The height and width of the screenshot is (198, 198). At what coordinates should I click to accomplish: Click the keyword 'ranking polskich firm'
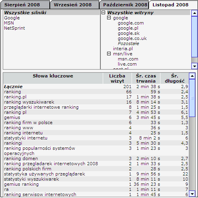tap(28, 169)
